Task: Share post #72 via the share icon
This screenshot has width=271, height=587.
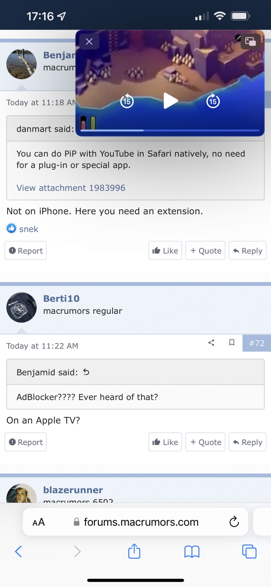Action: [x=211, y=343]
